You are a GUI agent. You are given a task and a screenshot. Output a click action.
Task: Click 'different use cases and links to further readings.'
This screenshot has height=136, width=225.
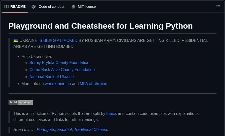click(x=56, y=120)
